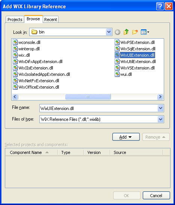175x205 pixels.
Task: Click the Add button
Action: [126, 137]
